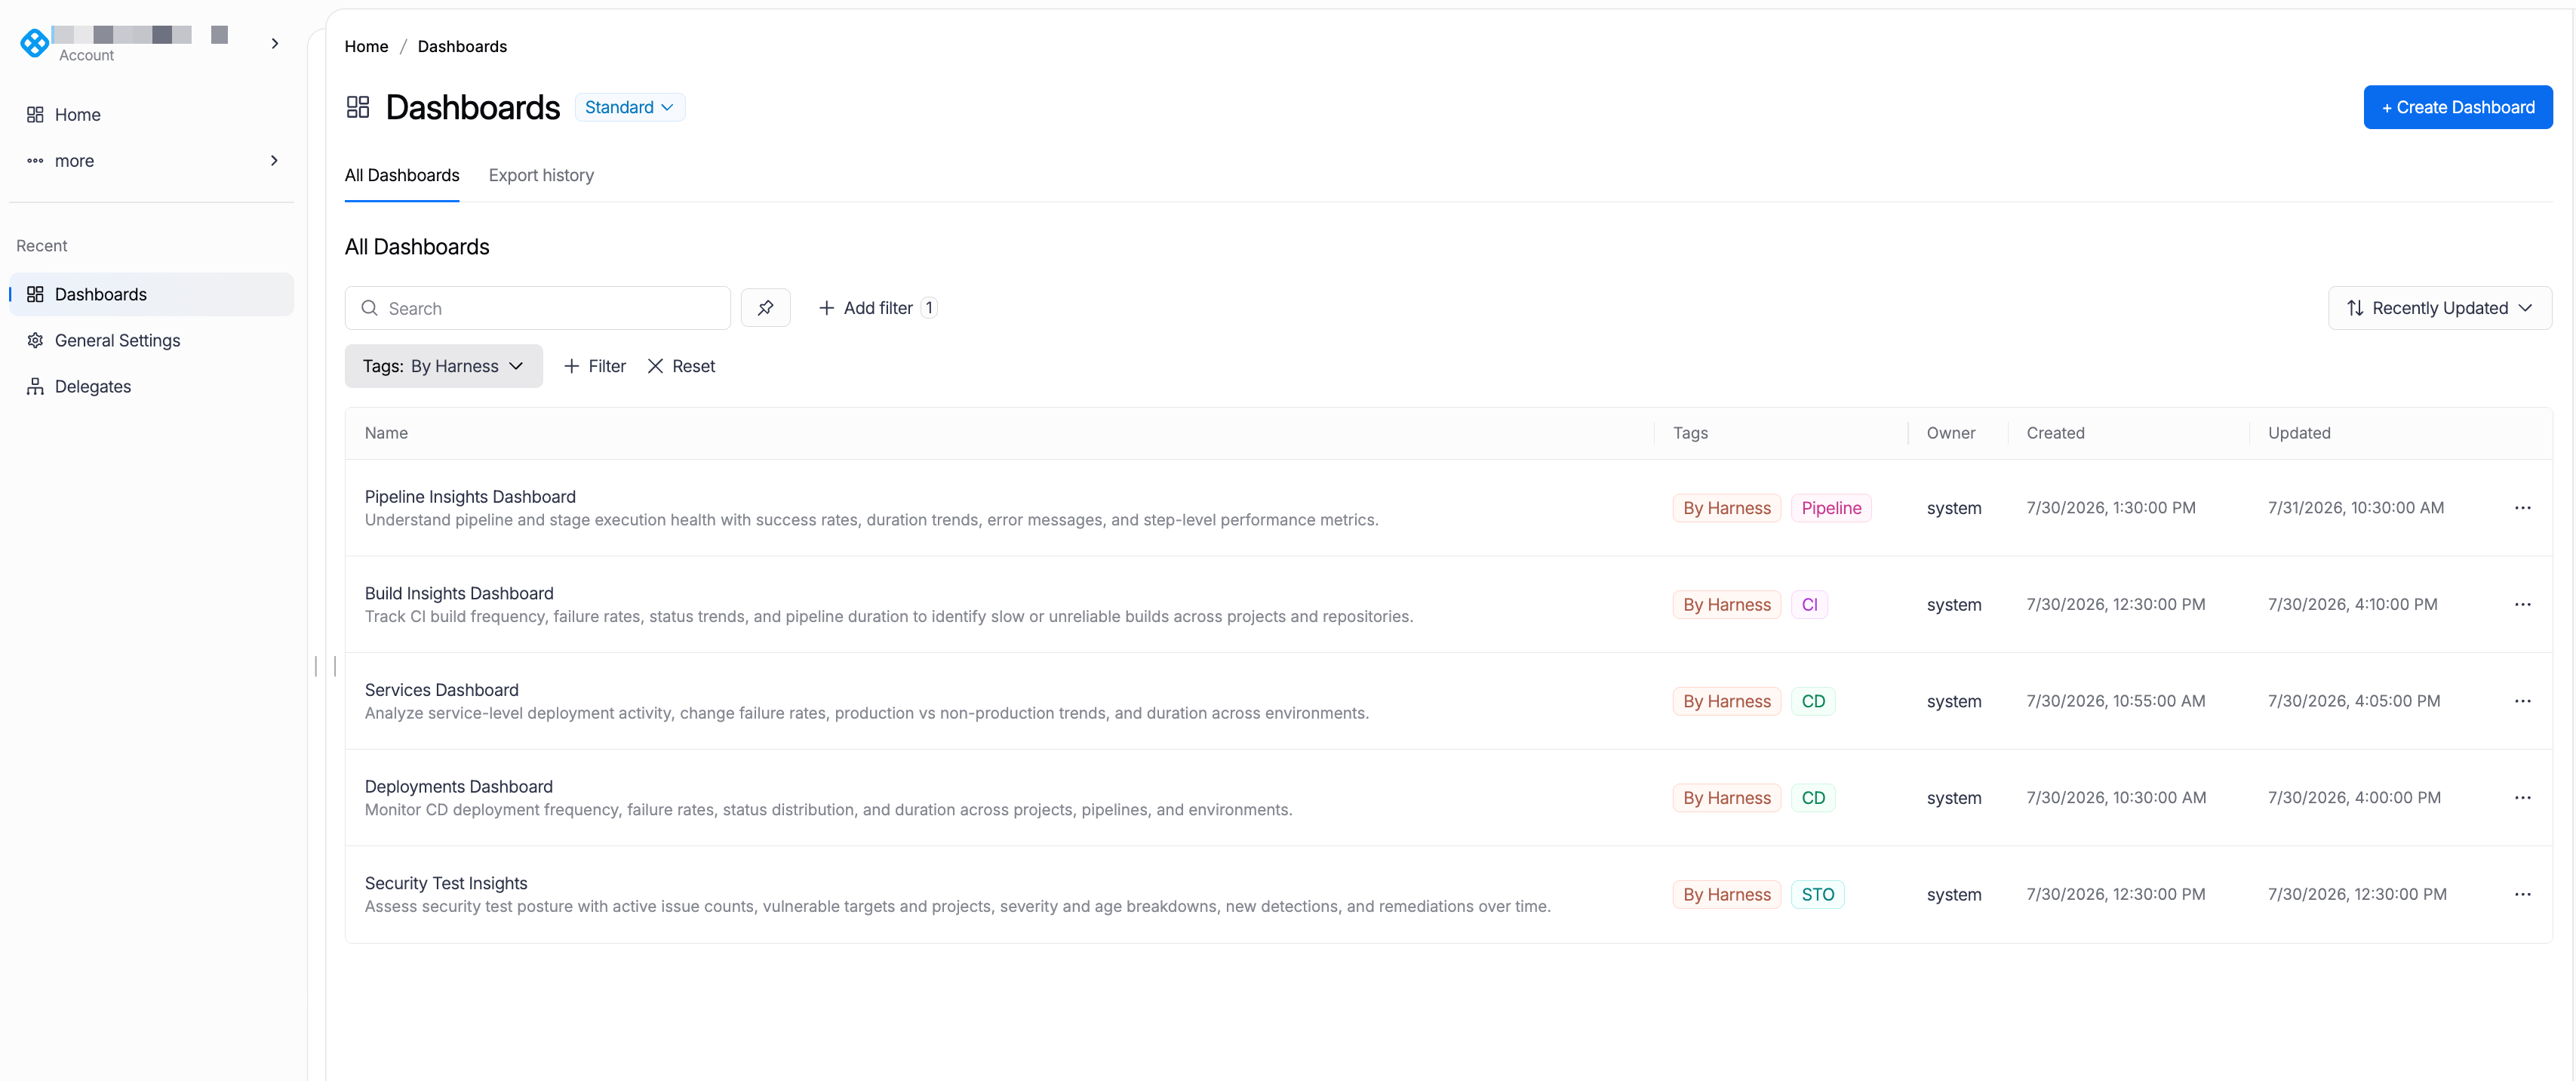Click the plus Filter button
The image size is (2576, 1081).
(x=595, y=366)
